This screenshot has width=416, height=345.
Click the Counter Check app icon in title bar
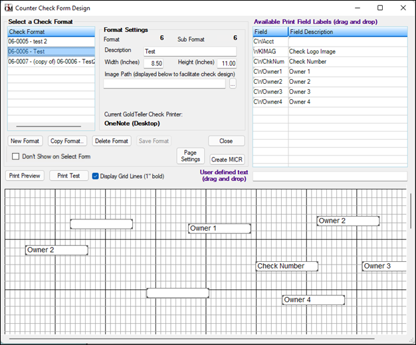tap(9, 8)
